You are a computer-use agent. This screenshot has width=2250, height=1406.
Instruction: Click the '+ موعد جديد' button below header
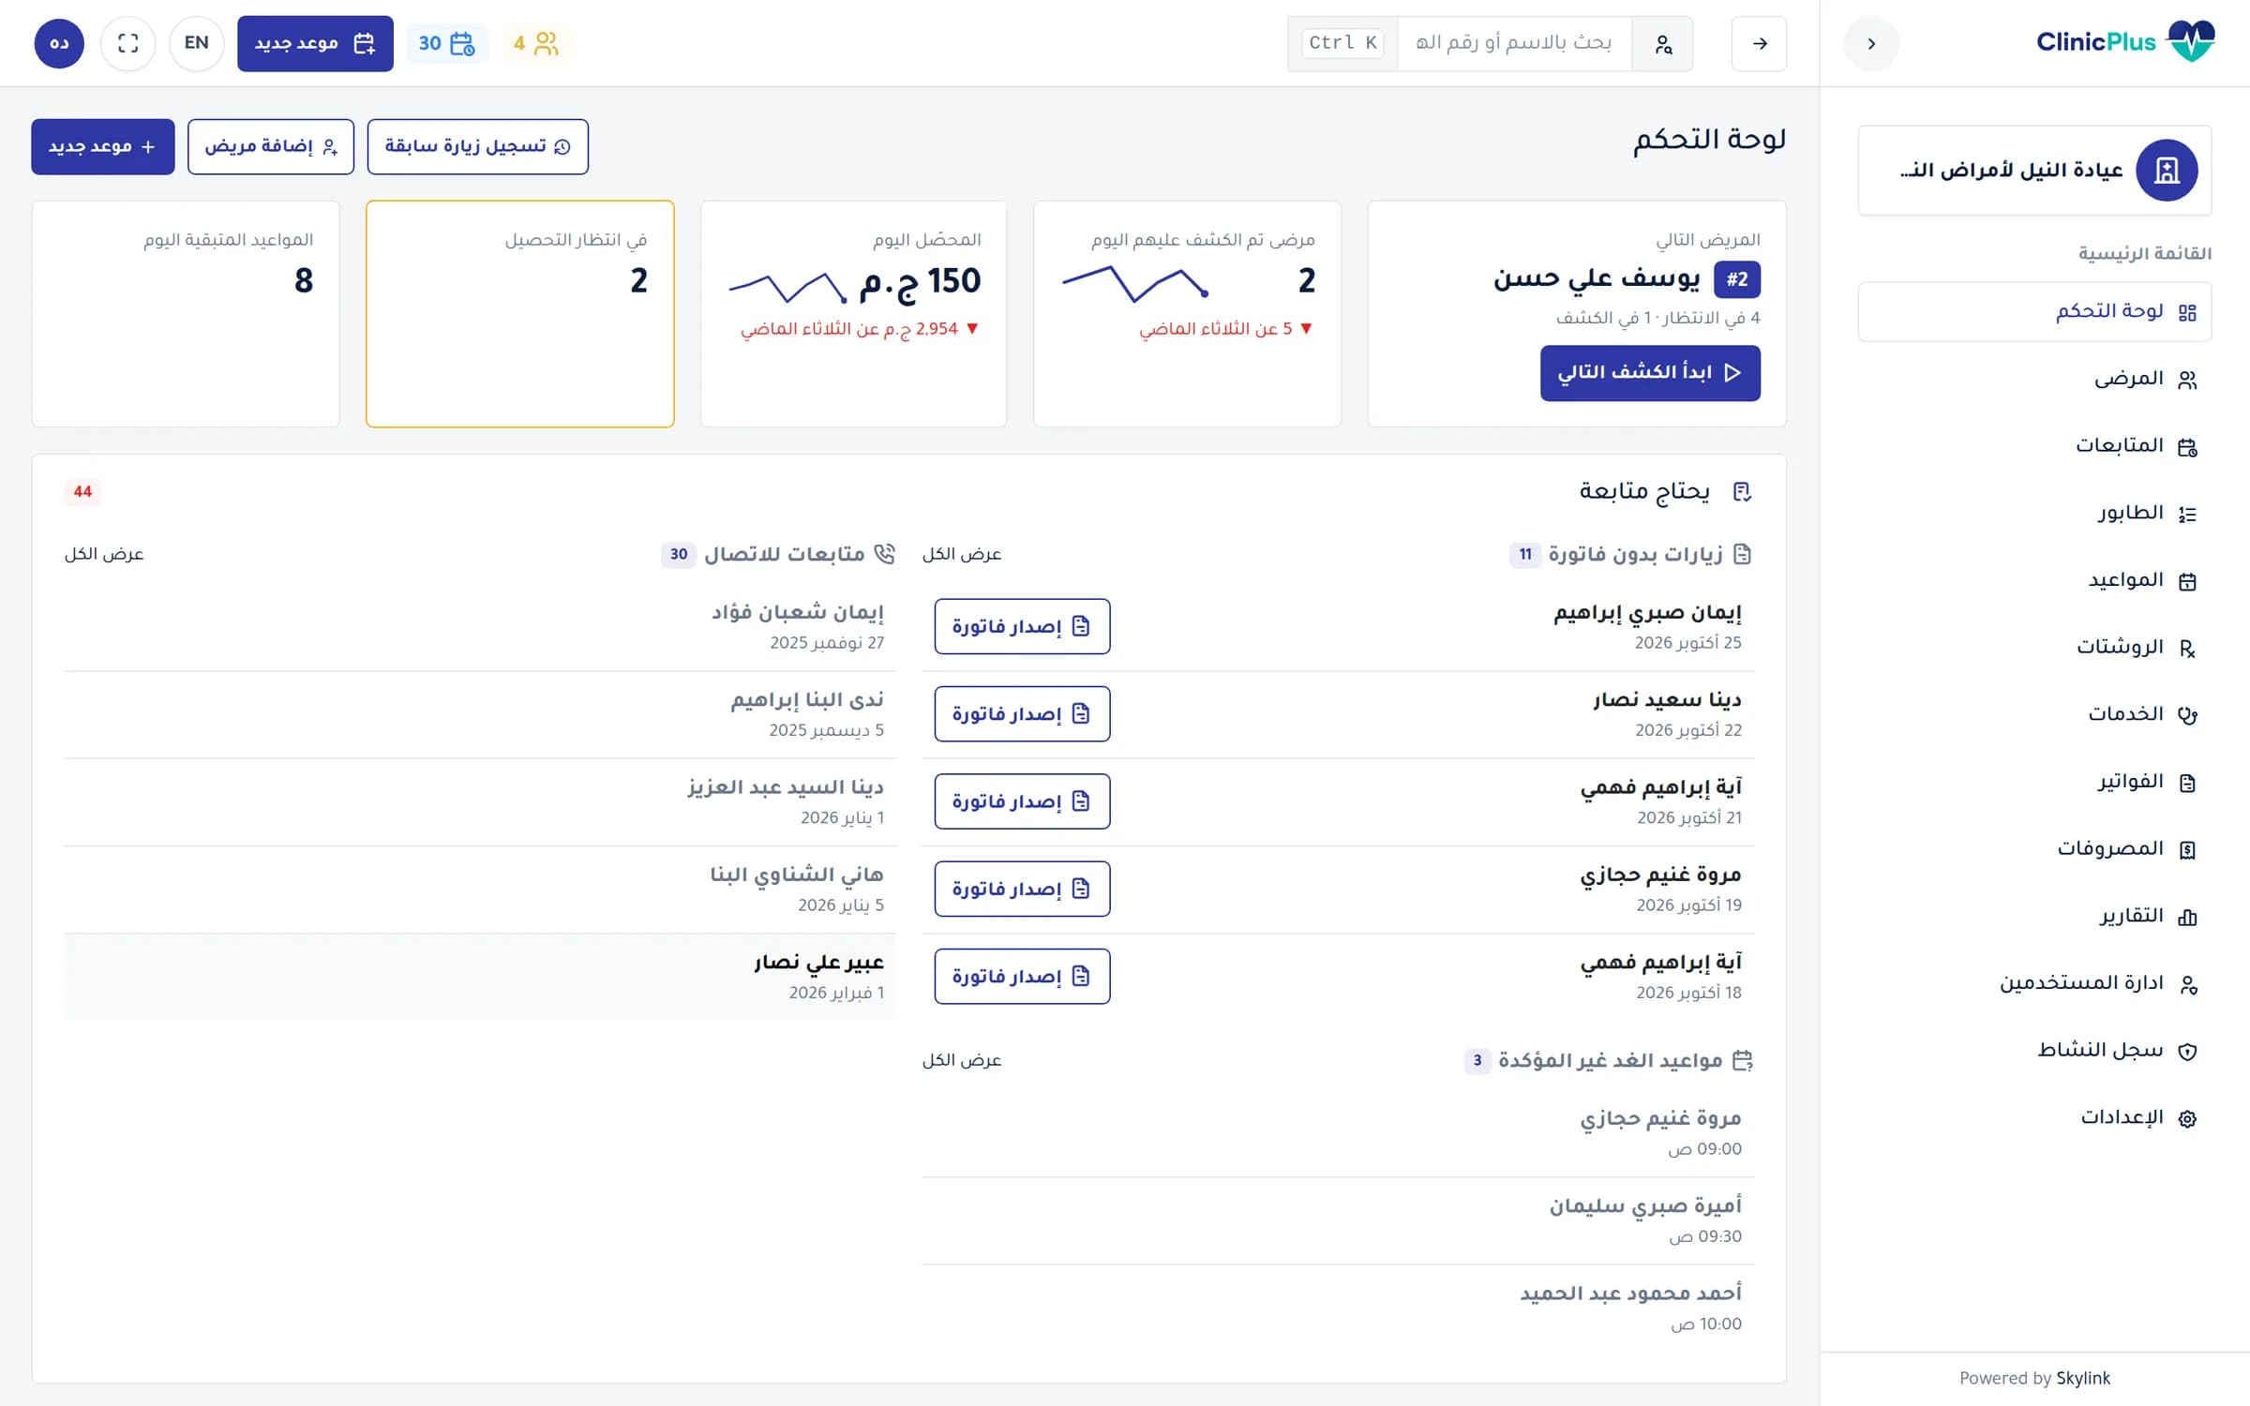point(102,146)
